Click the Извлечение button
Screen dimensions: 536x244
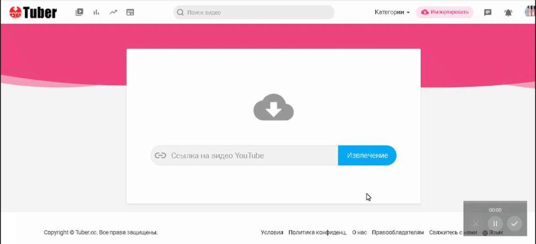[367, 156]
